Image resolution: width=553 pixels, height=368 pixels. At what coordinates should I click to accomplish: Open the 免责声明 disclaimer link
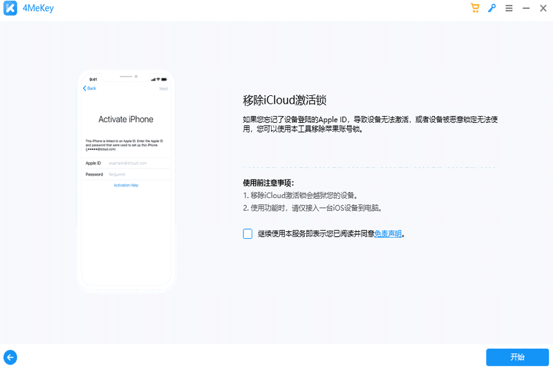tap(388, 234)
